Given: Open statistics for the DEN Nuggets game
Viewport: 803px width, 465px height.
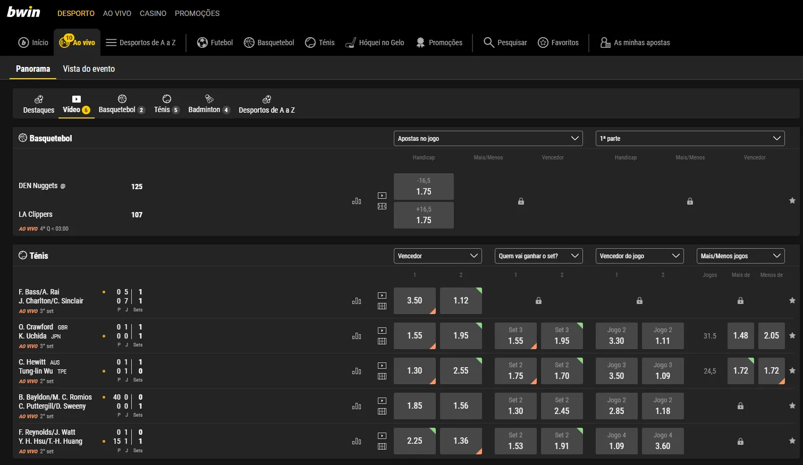Looking at the screenshot, I should [x=357, y=201].
